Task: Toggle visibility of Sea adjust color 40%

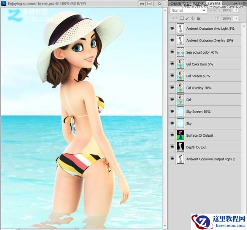Action: click(x=172, y=52)
